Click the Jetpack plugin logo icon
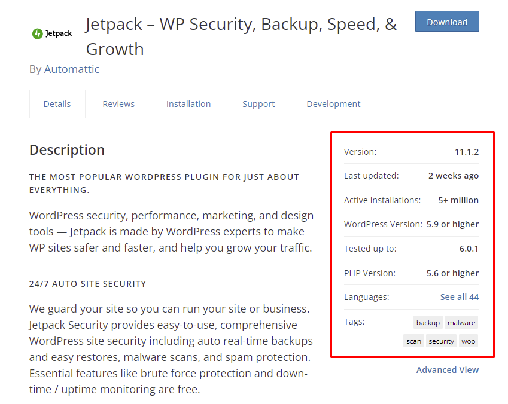 click(x=38, y=33)
